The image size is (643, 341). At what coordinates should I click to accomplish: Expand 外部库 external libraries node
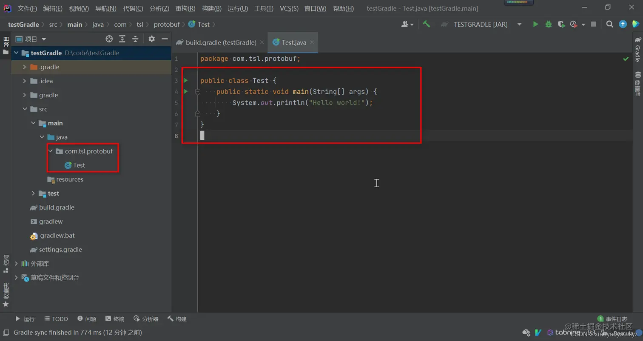[x=16, y=264]
